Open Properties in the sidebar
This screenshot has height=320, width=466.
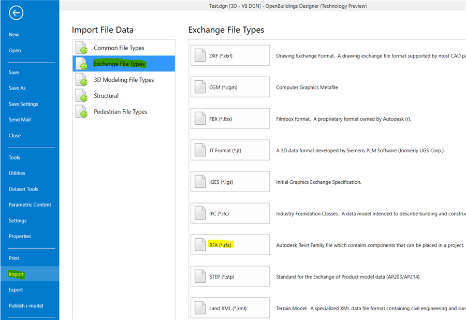pos(20,236)
